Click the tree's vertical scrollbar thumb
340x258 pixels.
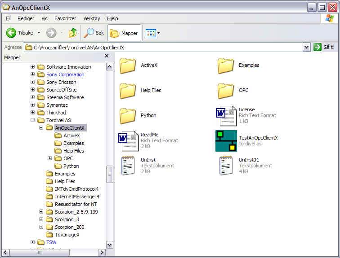pyautogui.click(x=109, y=174)
